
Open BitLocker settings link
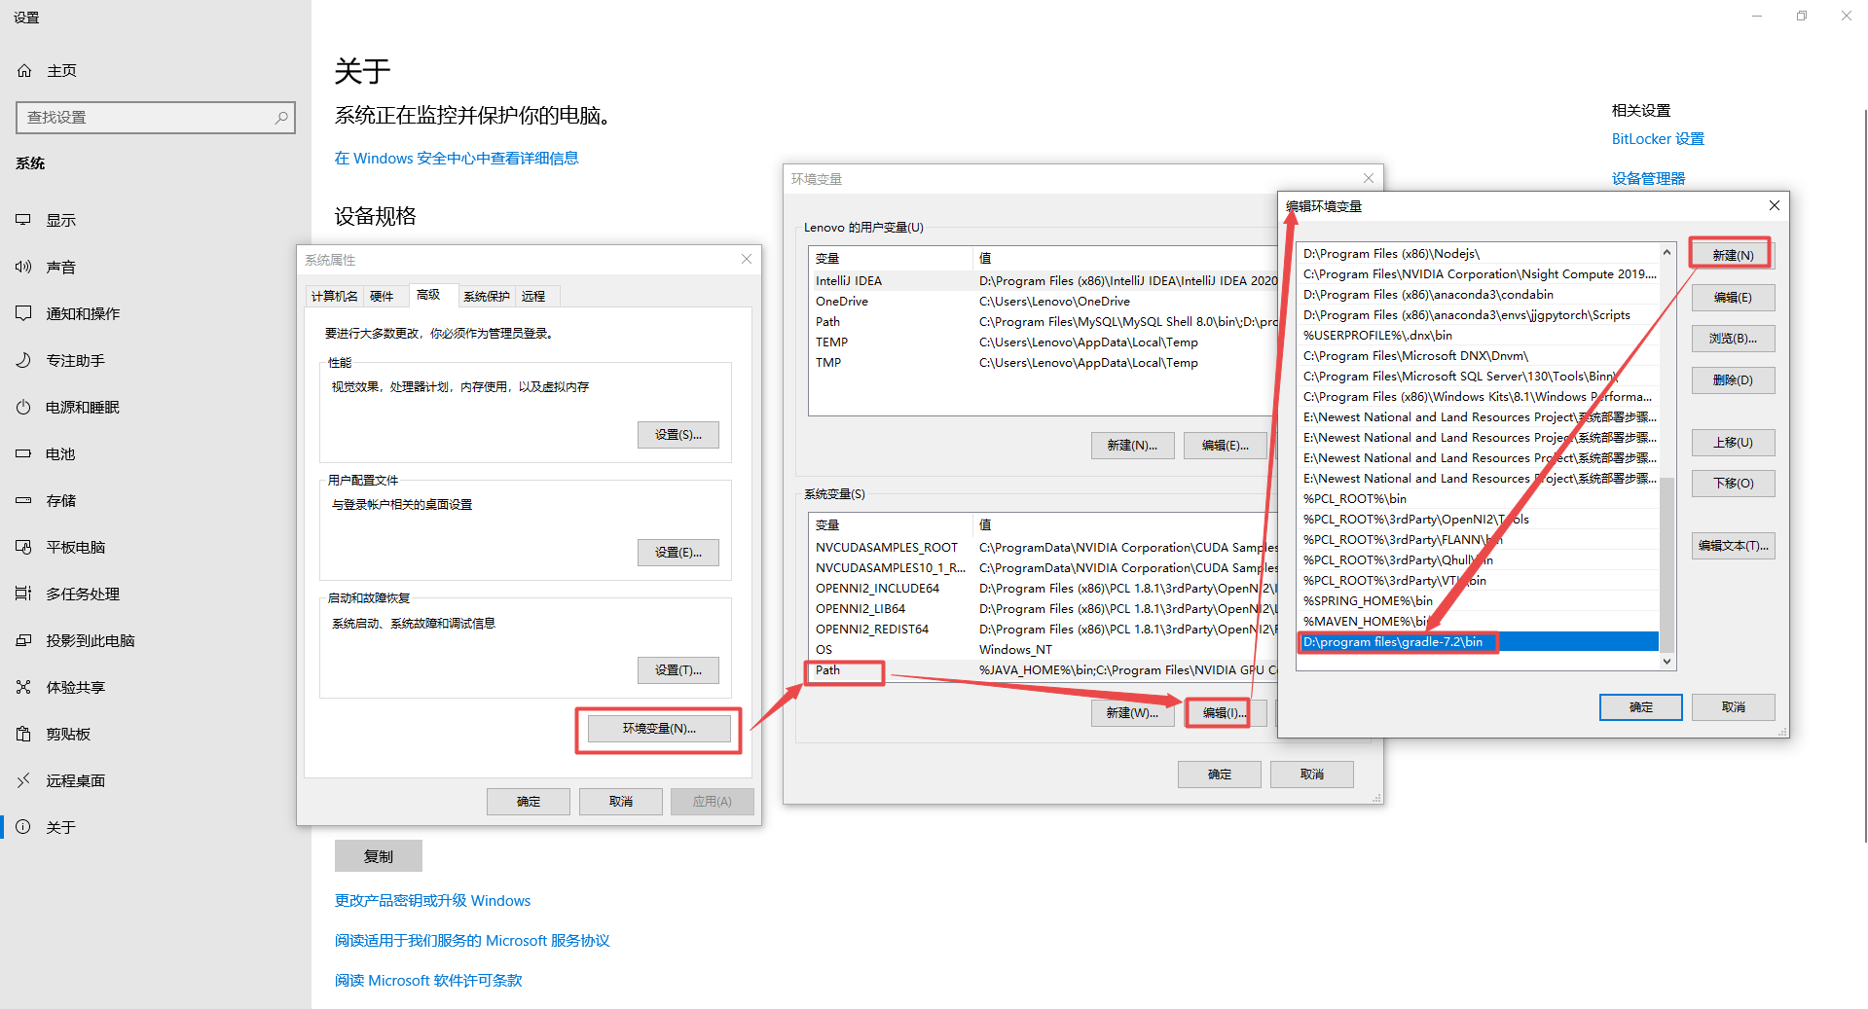1658,139
